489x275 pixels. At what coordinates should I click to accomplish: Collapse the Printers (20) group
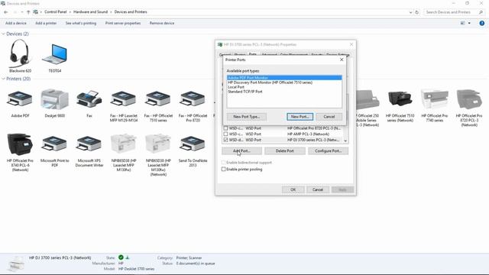pos(3,79)
